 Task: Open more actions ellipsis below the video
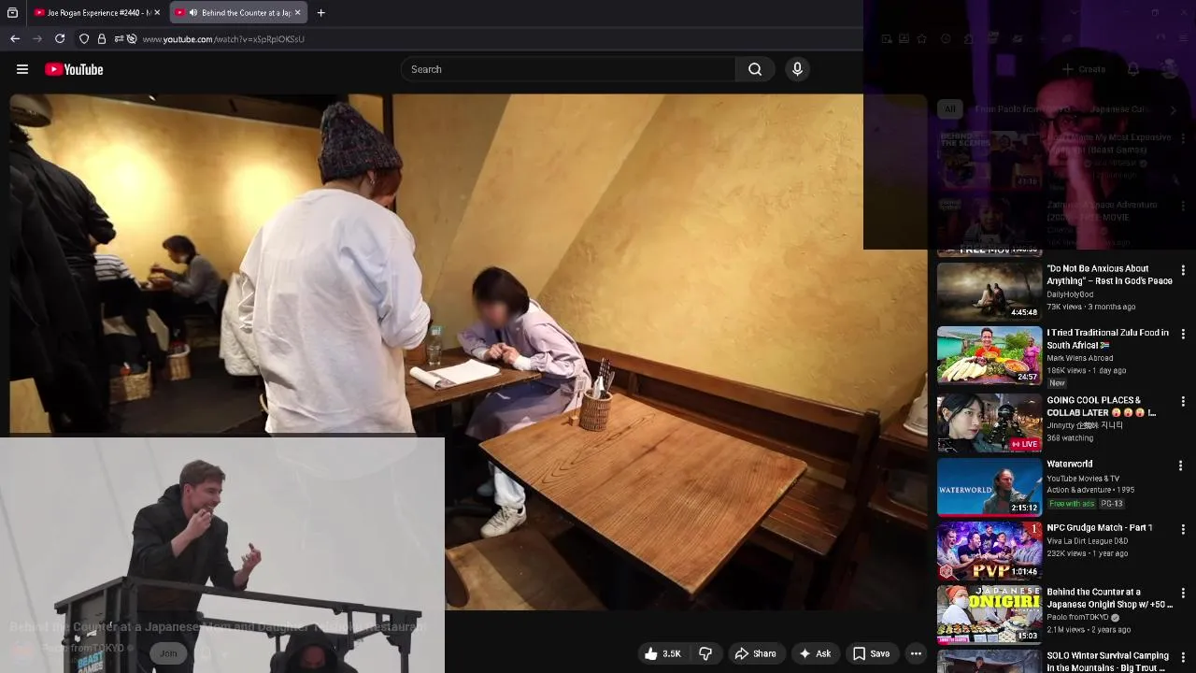[x=916, y=653]
